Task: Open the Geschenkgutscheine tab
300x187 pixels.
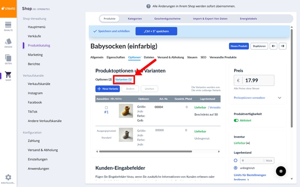Action: 167,19
